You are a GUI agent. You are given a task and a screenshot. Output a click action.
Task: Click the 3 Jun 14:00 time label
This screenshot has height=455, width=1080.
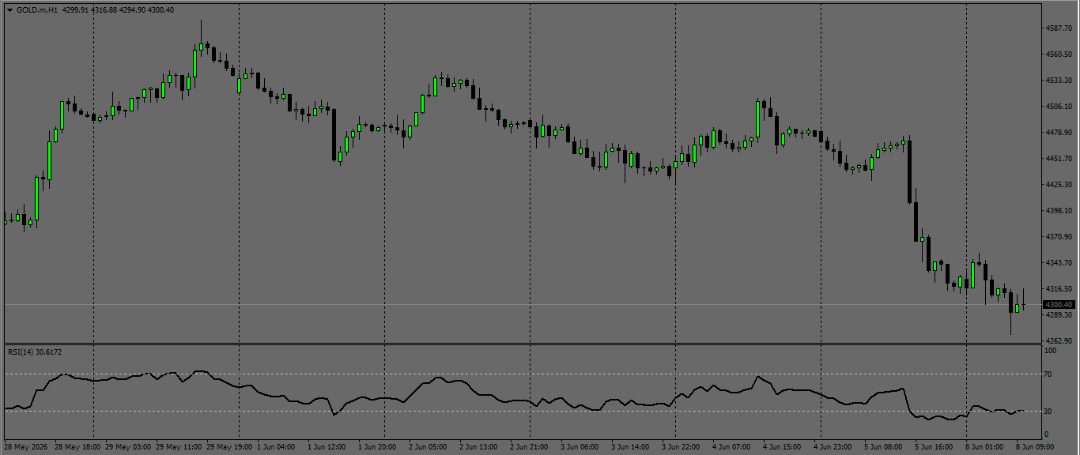coord(630,447)
